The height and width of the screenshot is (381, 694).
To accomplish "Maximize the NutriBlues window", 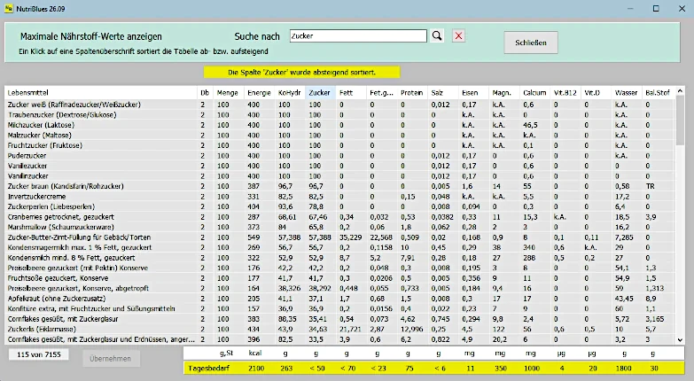I will pyautogui.click(x=655, y=8).
